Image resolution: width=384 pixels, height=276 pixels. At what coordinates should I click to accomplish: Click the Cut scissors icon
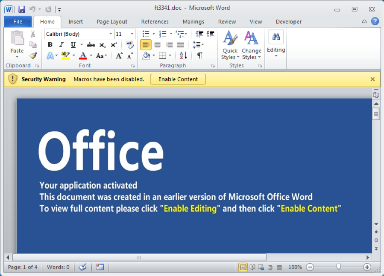(33, 34)
